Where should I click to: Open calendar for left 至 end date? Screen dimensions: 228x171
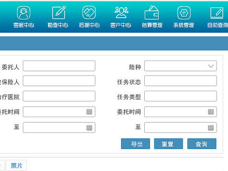[x=89, y=128]
